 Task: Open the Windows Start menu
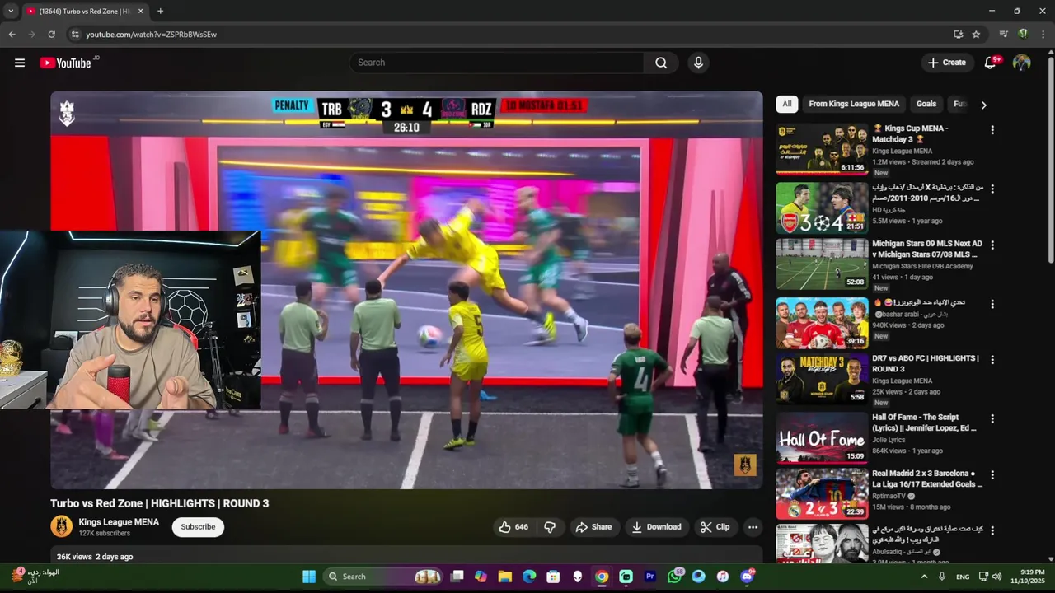[309, 577]
